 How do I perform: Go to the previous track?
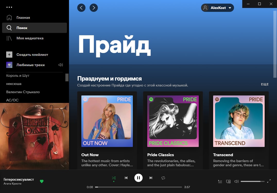pyautogui.click(x=126, y=178)
